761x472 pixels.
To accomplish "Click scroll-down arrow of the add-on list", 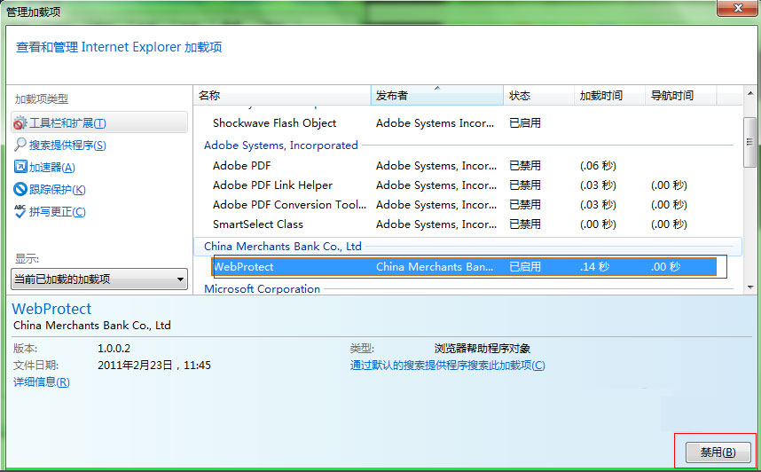I will 750,287.
